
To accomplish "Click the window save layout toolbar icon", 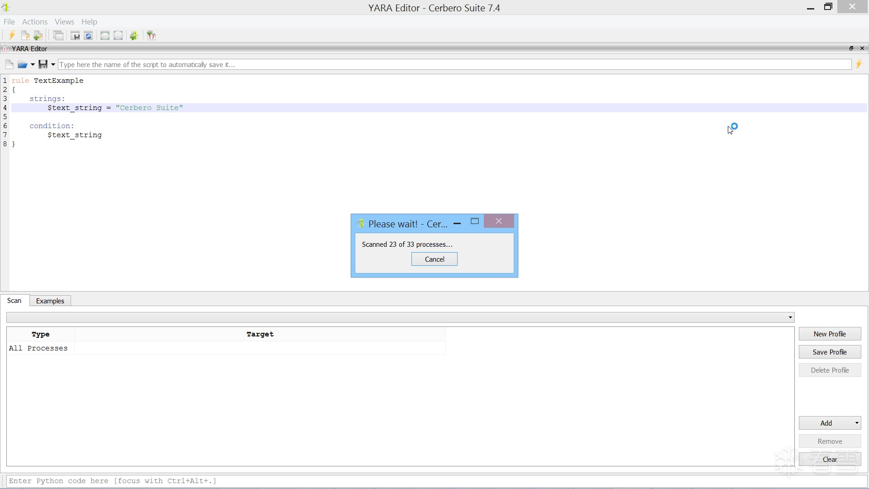I will point(75,35).
